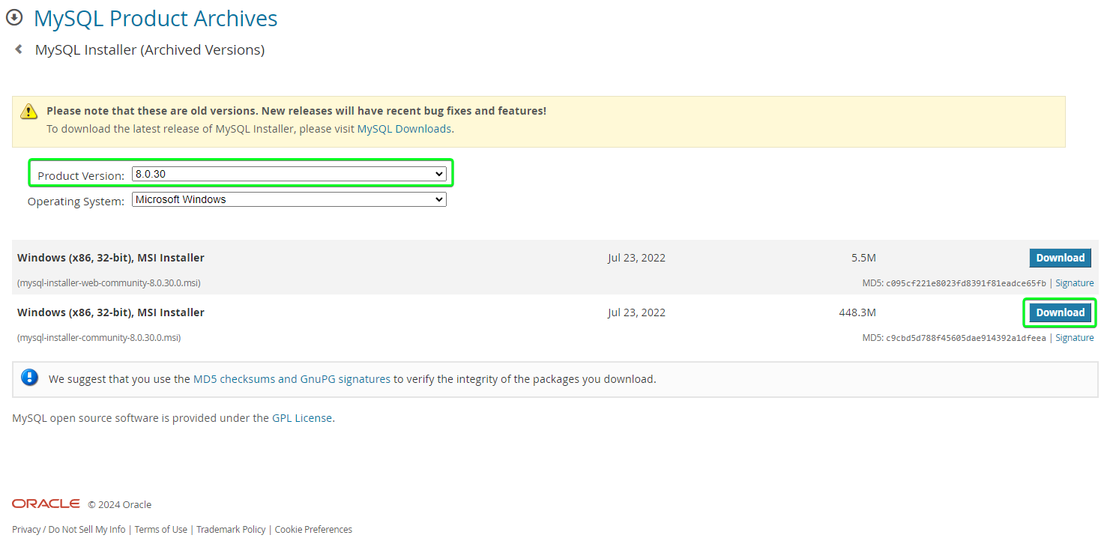The height and width of the screenshot is (547, 1110).
Task: Click the 448.3M file size
Action: [857, 312]
